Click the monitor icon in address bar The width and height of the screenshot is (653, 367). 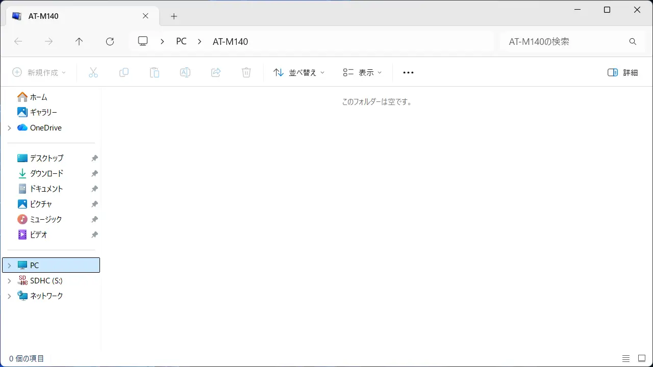click(143, 41)
